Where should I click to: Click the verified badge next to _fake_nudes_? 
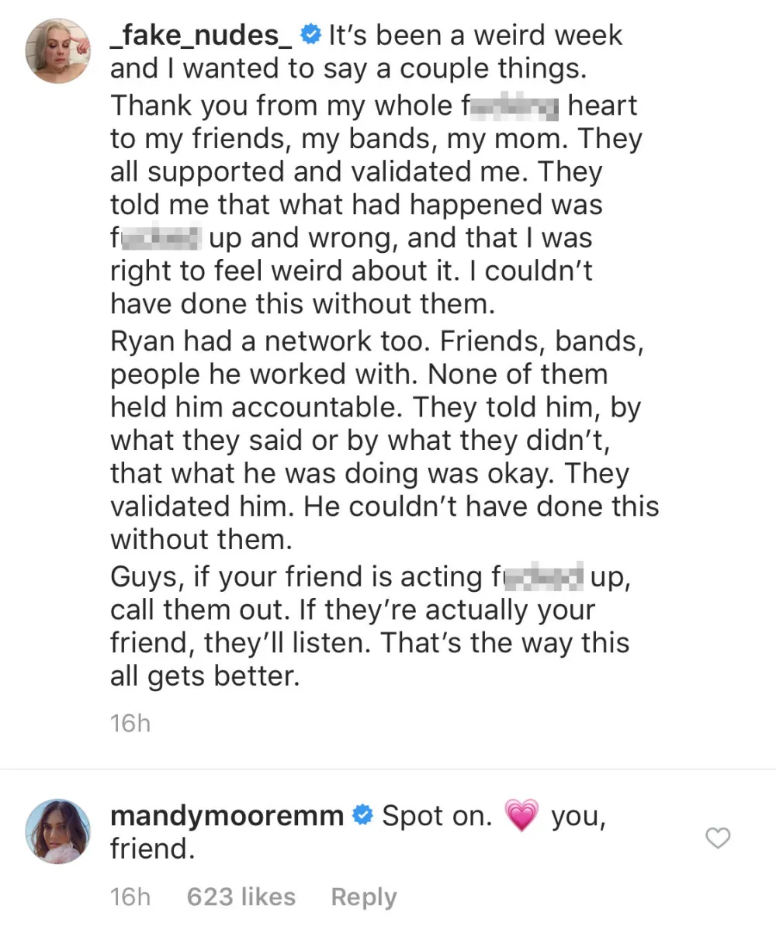[x=310, y=34]
